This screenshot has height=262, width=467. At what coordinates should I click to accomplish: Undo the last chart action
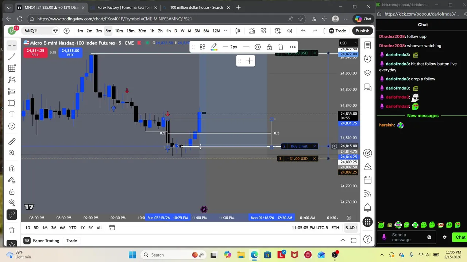click(303, 31)
